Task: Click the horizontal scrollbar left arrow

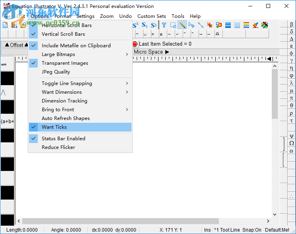Action: 19,221
